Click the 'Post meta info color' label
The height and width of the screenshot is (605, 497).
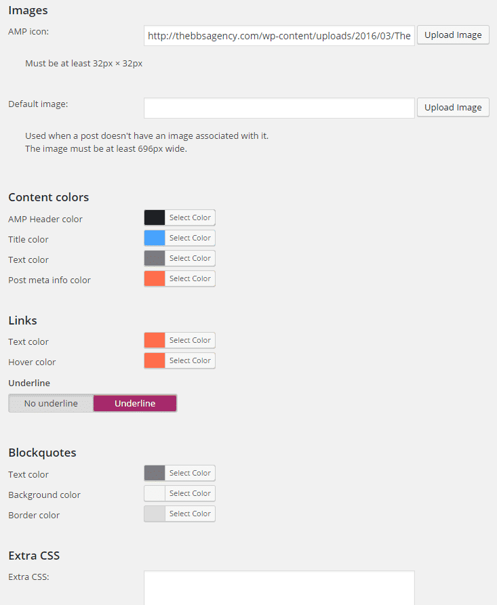click(49, 280)
